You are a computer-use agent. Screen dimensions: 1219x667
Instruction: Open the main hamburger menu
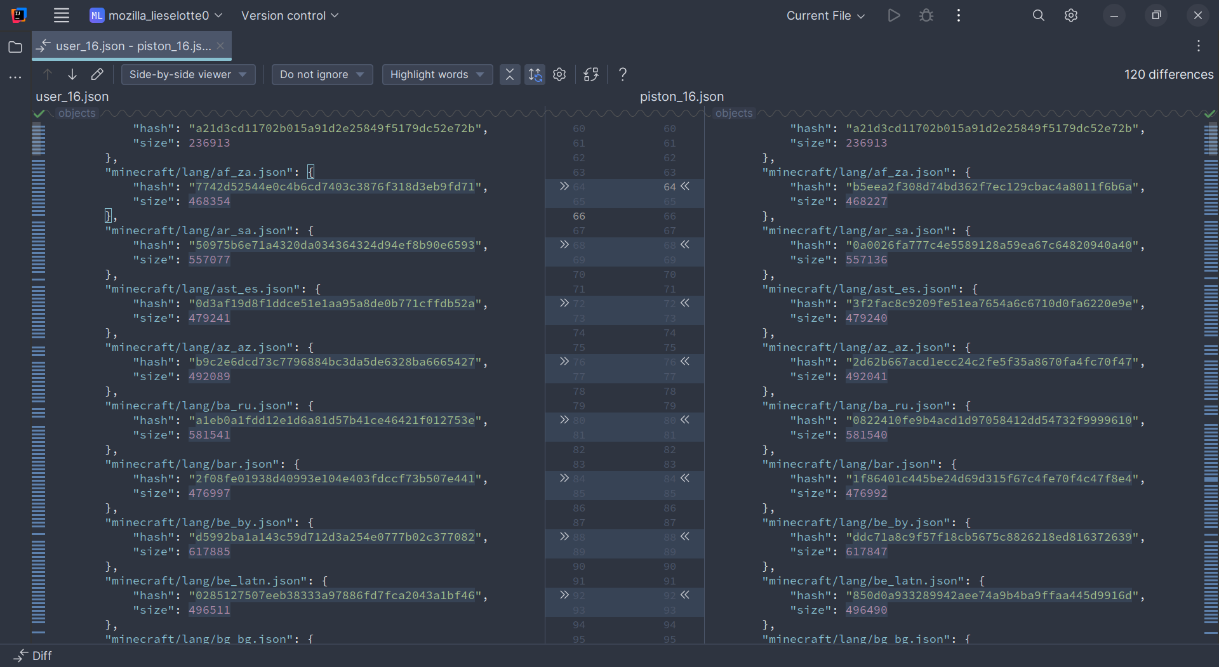coord(61,15)
